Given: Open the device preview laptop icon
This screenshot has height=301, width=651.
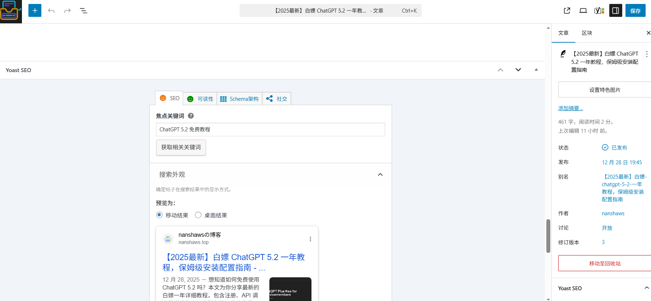Looking at the screenshot, I should (583, 11).
